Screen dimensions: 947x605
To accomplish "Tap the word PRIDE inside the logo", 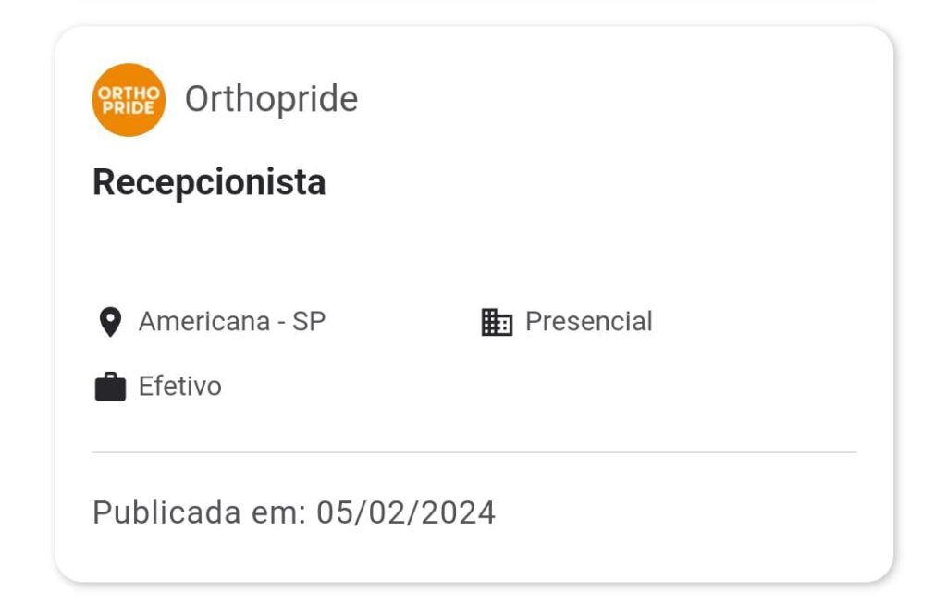I will point(128,107).
